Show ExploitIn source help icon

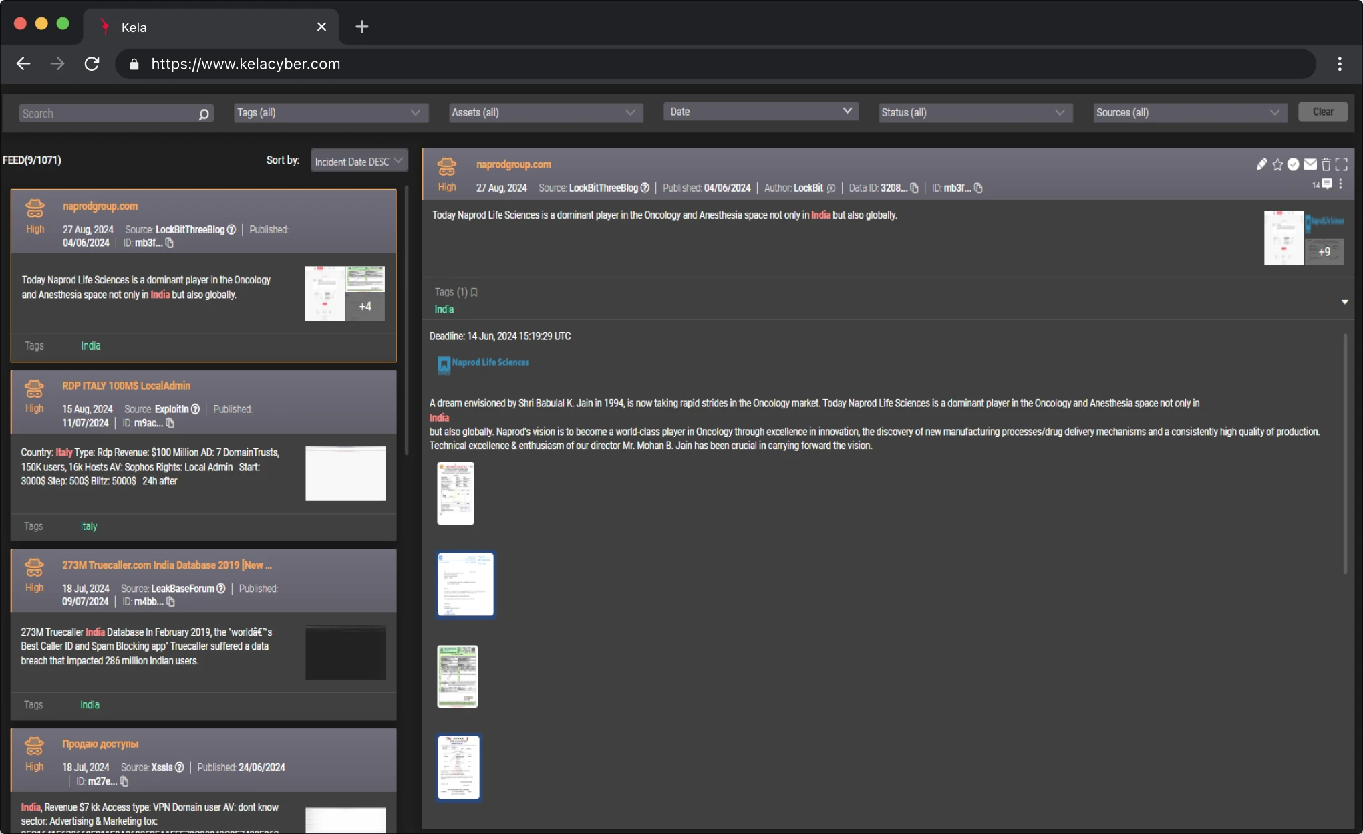(195, 409)
